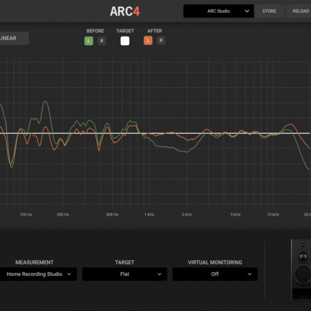The width and height of the screenshot is (311, 311).
Task: Click the 500 Hz frequency axis label
Action: coord(112,215)
